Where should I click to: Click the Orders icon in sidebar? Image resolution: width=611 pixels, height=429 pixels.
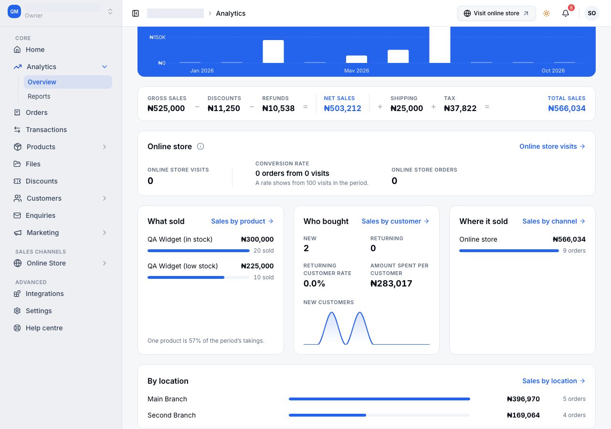[x=17, y=112]
